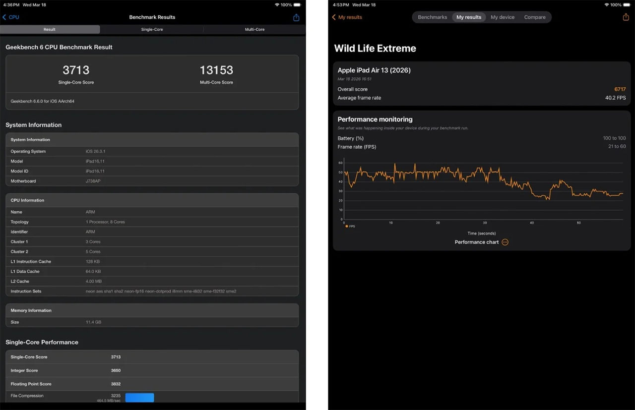
Task: Open Performance chart options via the ellipsis icon
Action: 505,242
